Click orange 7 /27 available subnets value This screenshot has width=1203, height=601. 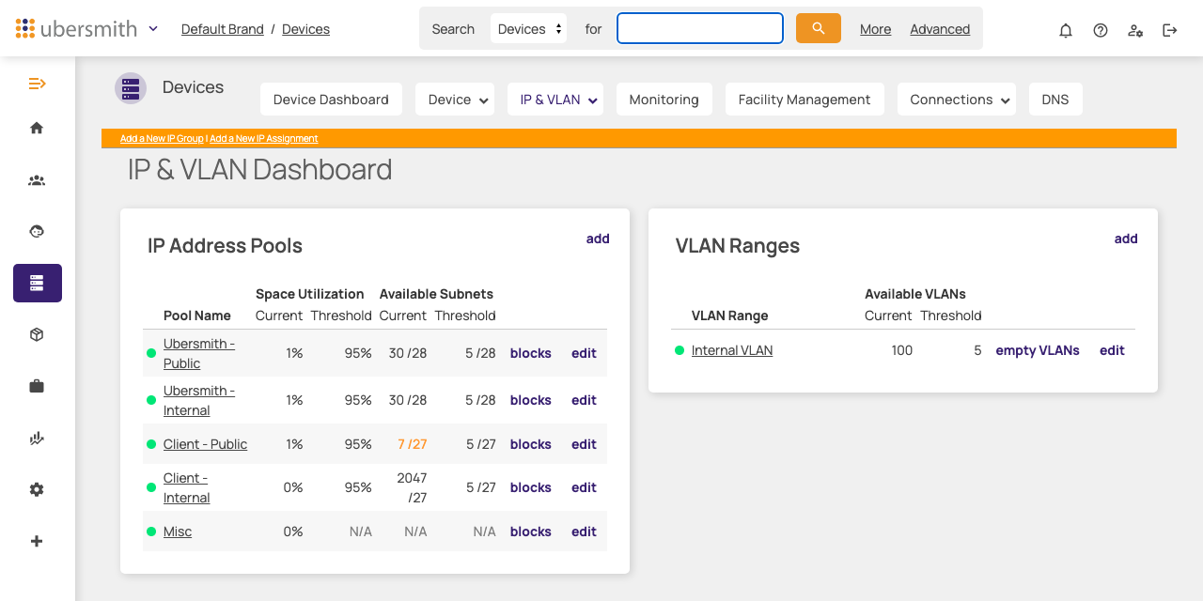413,444
